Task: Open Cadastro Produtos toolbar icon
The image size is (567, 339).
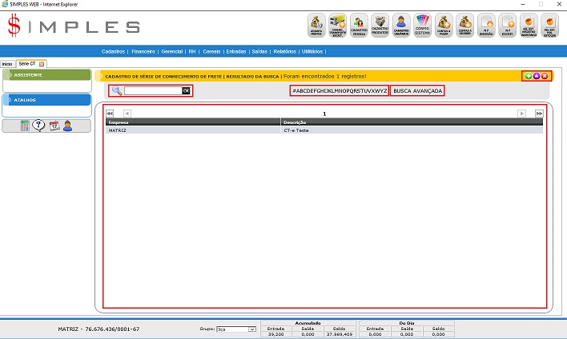Action: click(380, 26)
